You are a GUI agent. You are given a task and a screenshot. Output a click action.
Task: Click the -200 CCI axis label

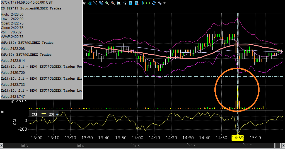point(23,129)
